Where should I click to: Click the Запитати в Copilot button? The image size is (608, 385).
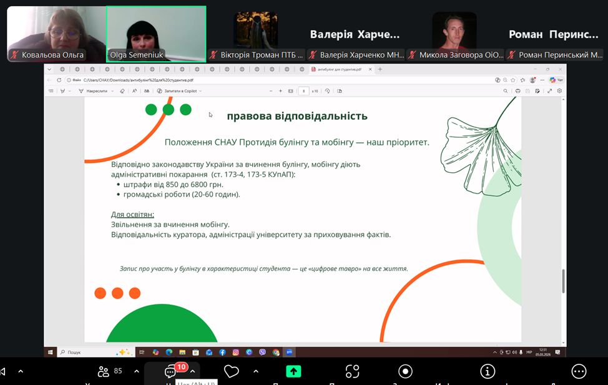pyautogui.click(x=179, y=91)
